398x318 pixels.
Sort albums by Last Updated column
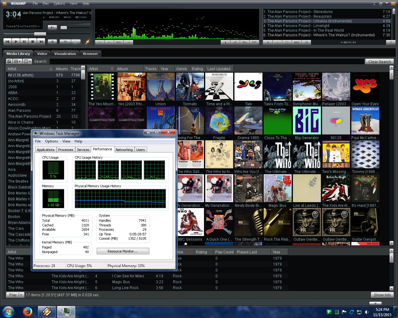point(219,69)
